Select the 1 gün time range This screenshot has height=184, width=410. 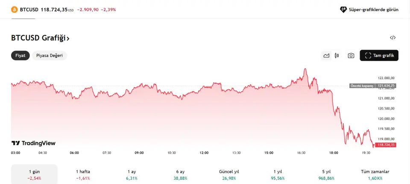(x=34, y=174)
